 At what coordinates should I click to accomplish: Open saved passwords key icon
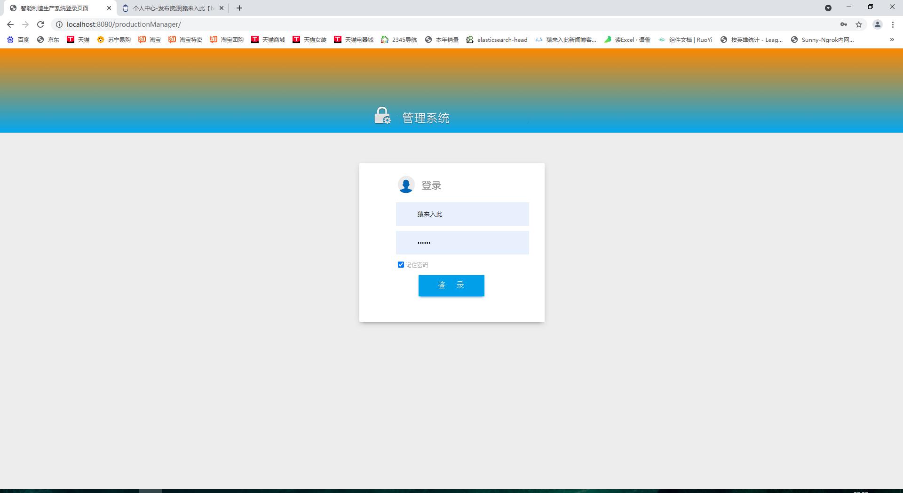click(844, 24)
